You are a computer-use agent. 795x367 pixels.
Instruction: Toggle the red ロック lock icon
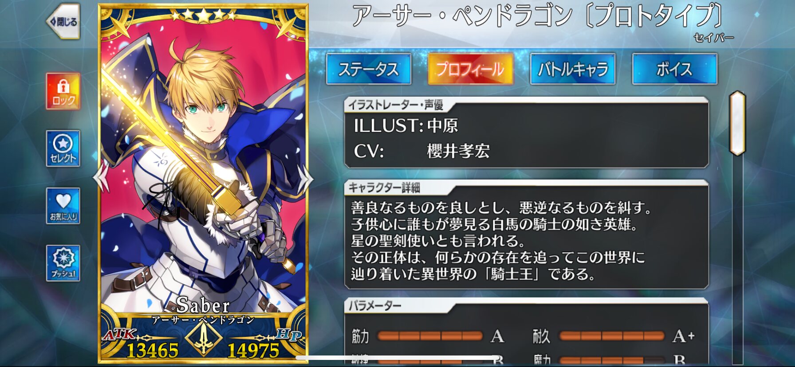63,91
